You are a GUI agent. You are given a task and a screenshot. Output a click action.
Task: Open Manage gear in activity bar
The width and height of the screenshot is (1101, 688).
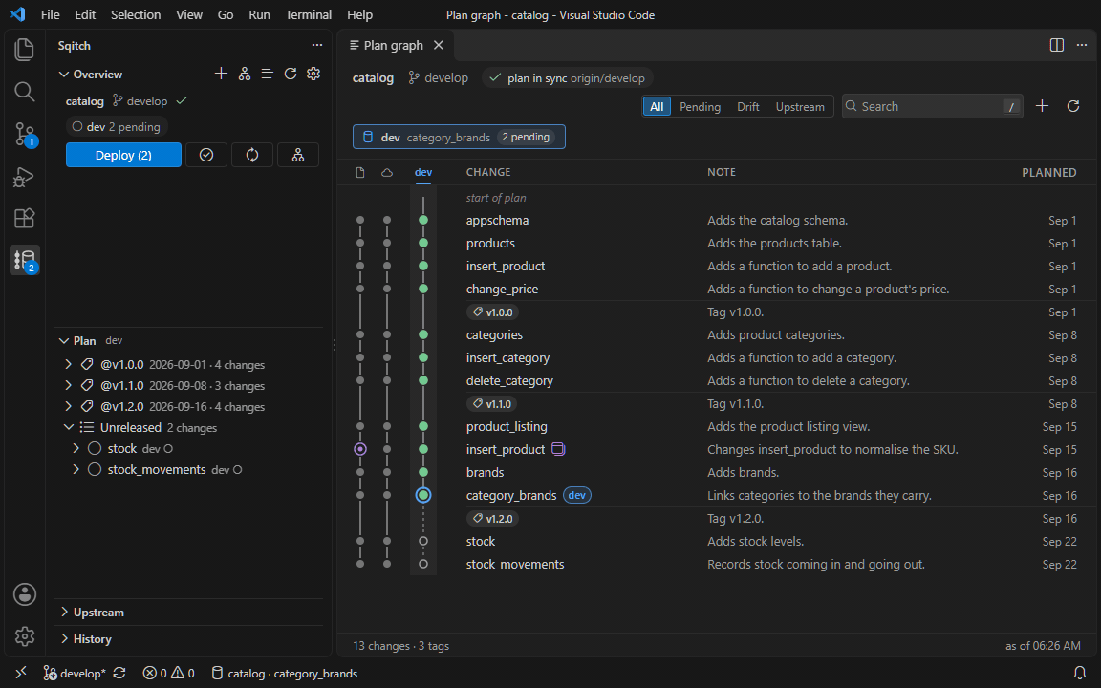pos(25,636)
